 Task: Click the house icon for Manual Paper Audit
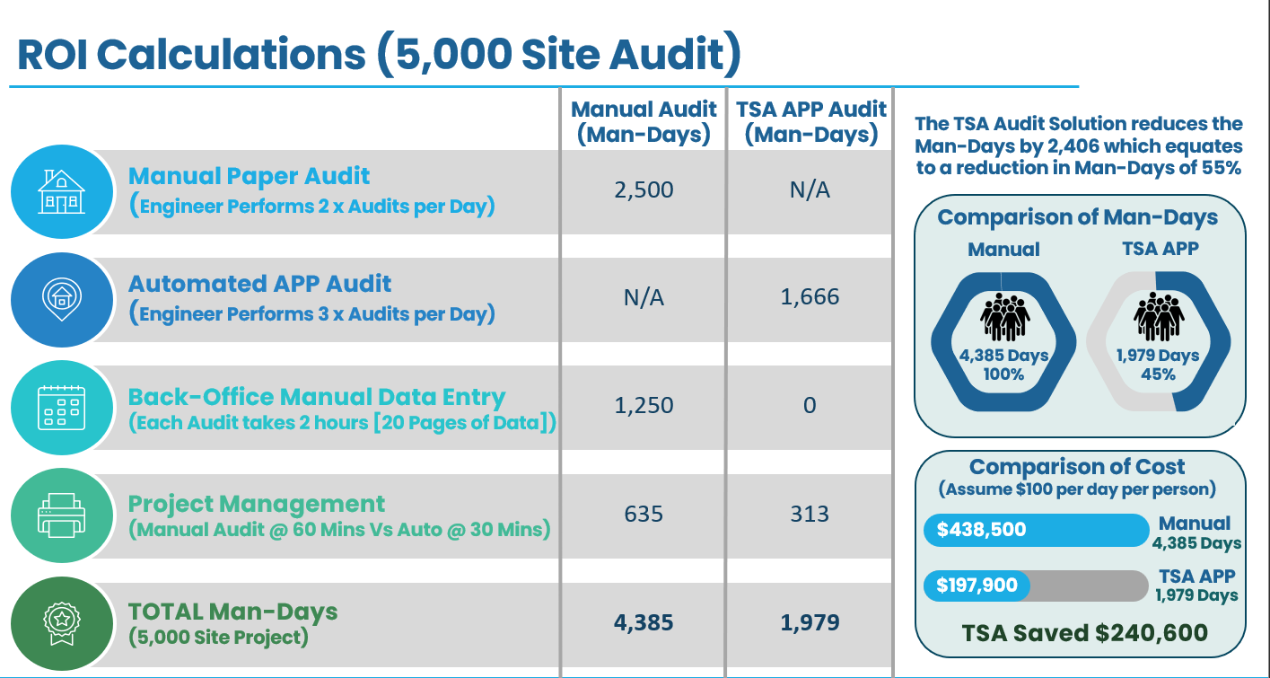click(62, 191)
